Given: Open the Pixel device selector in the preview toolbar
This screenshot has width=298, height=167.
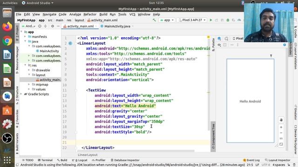Looking at the screenshot, I should [x=238, y=39].
